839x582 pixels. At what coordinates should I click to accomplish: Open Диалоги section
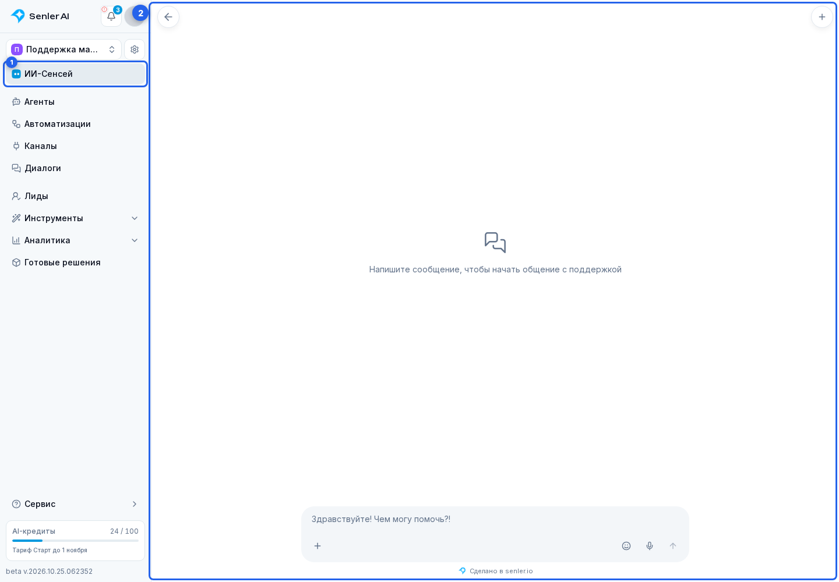tap(75, 168)
